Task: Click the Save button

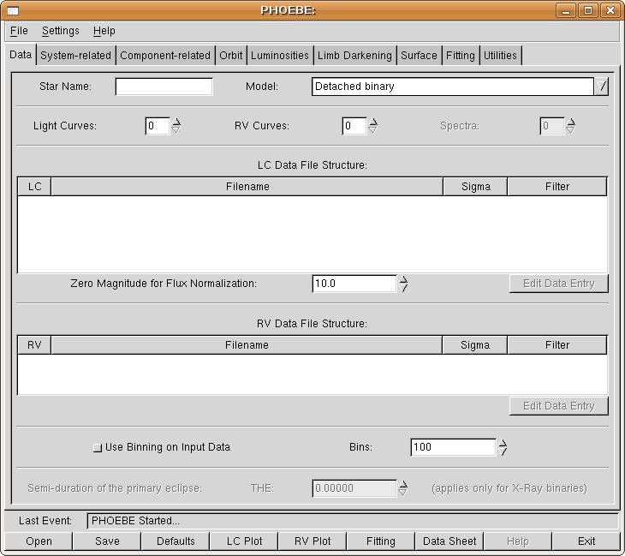Action: (107, 541)
